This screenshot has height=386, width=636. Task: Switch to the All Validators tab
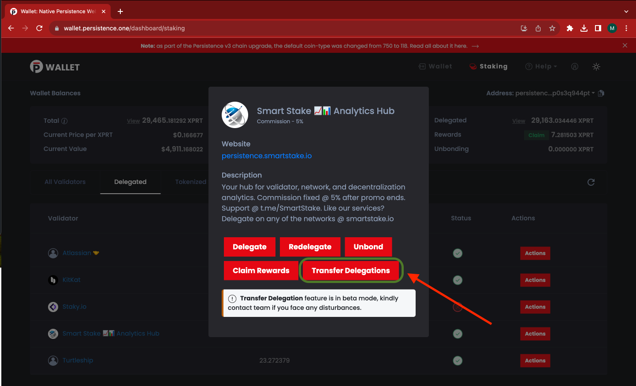[65, 182]
